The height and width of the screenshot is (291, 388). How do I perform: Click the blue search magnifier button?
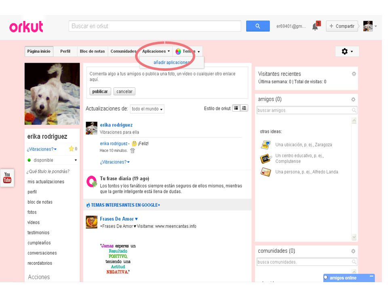coord(257,26)
